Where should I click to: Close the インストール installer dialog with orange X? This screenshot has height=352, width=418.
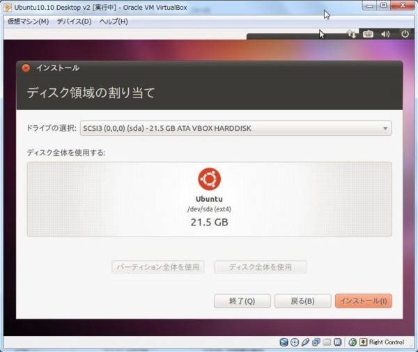tap(26, 68)
